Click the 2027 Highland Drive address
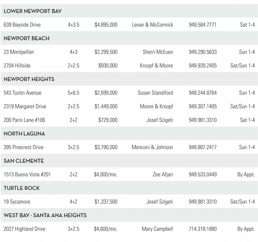The width and height of the screenshot is (258, 242). click(25, 229)
